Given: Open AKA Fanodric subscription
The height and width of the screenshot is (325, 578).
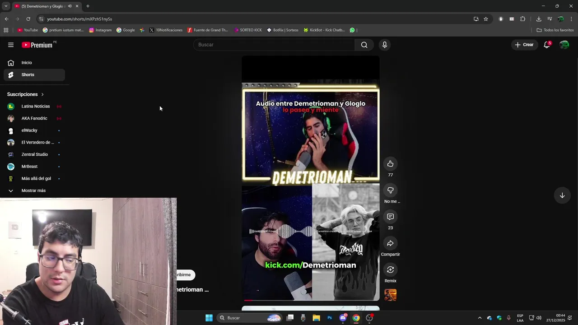Looking at the screenshot, I should click(x=34, y=118).
